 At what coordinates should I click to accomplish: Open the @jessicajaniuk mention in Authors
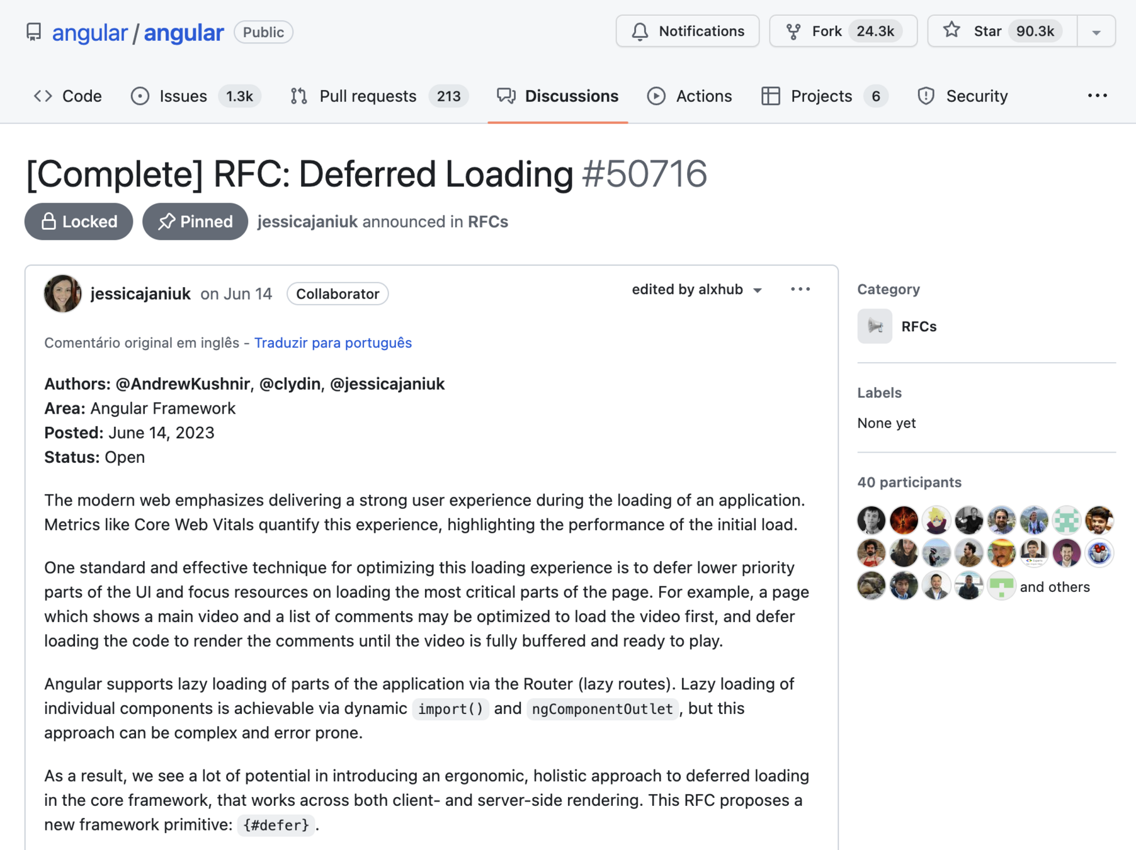(387, 384)
